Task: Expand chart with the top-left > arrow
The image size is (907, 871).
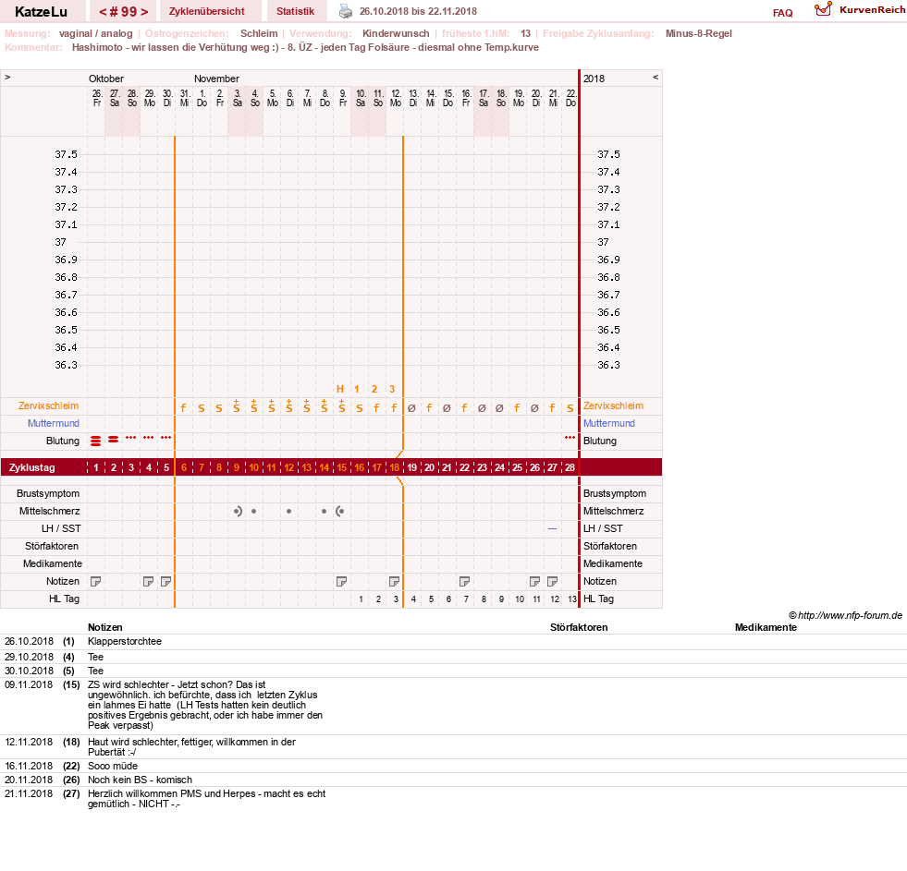Action: (x=7, y=77)
